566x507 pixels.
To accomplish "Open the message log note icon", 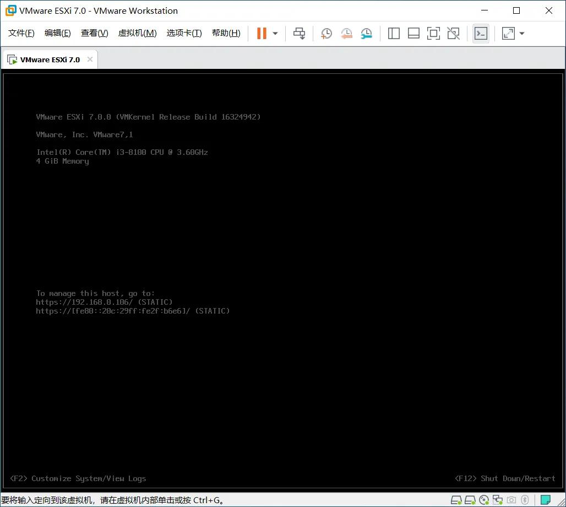I will tap(546, 500).
